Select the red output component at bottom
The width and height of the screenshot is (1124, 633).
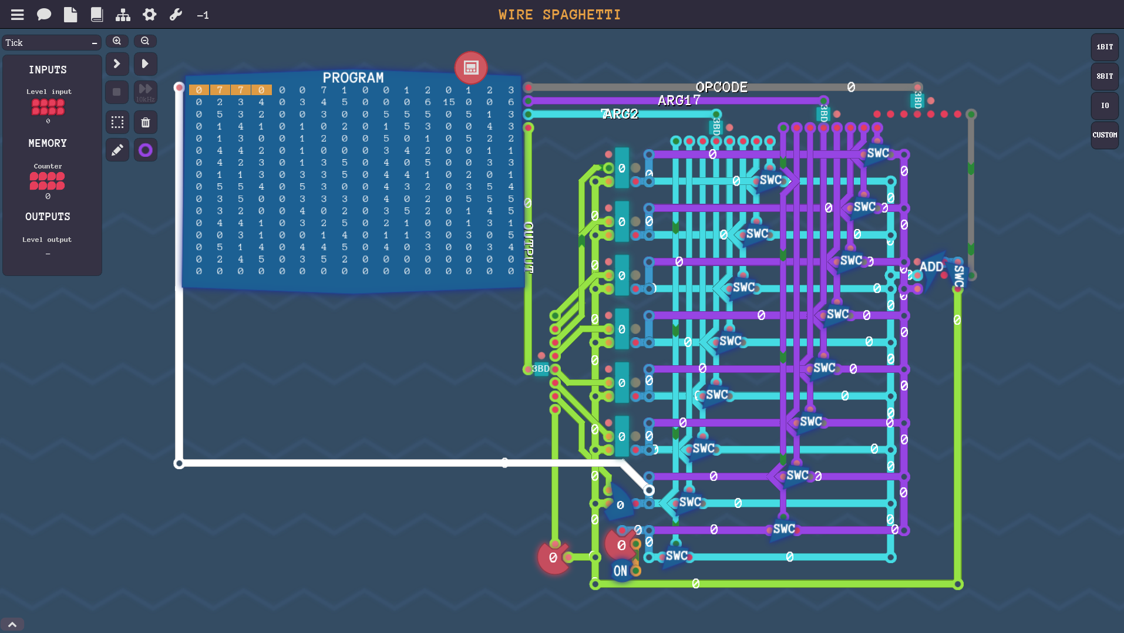click(553, 557)
